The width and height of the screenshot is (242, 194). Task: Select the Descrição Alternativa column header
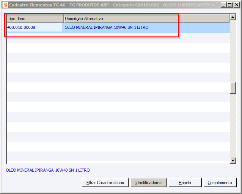click(x=147, y=19)
